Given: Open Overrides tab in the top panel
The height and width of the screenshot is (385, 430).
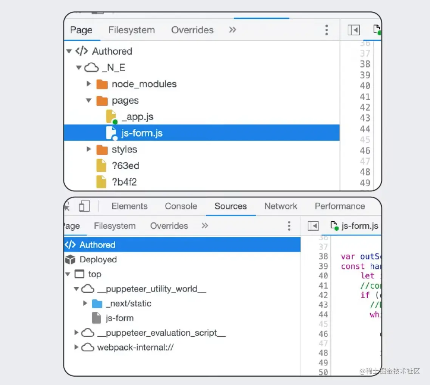Looking at the screenshot, I should [x=192, y=30].
